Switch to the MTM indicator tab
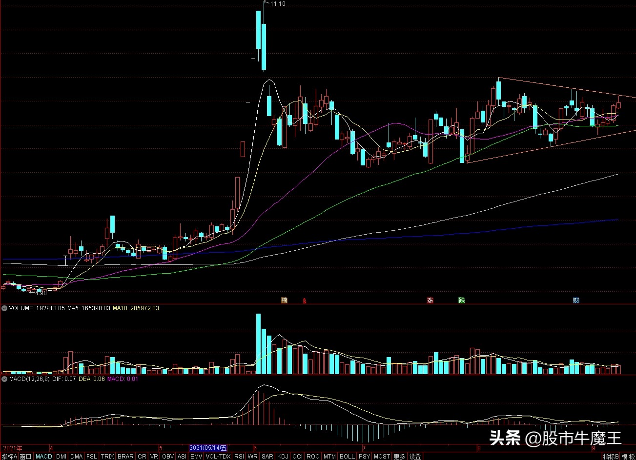This screenshot has height=460, width=636. click(329, 457)
